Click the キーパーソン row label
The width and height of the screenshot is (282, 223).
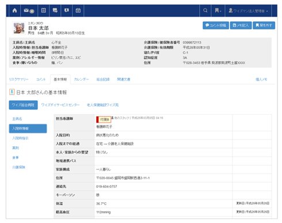click(65, 195)
